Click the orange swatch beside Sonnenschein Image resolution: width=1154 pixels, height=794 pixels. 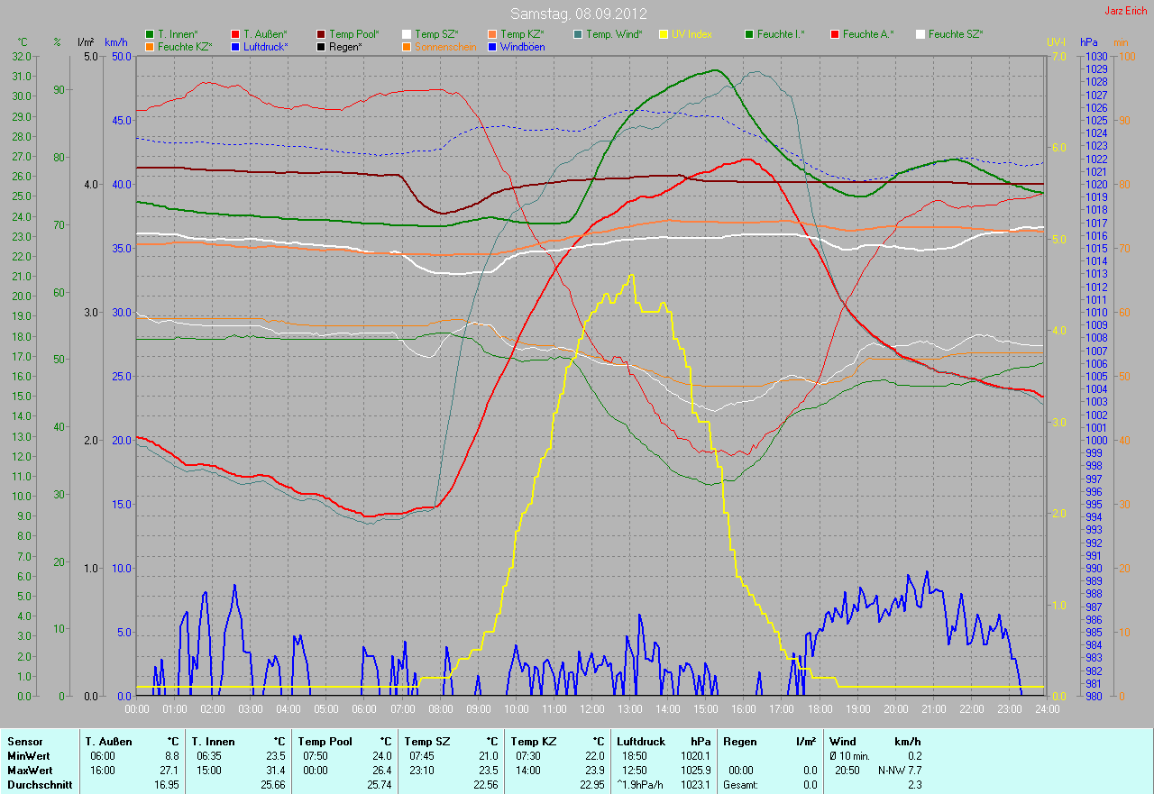[x=407, y=46]
